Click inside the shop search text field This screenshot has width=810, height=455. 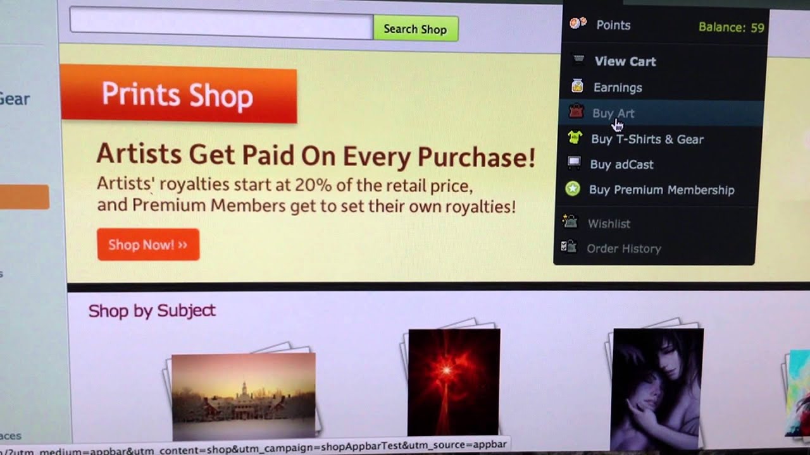coord(221,24)
